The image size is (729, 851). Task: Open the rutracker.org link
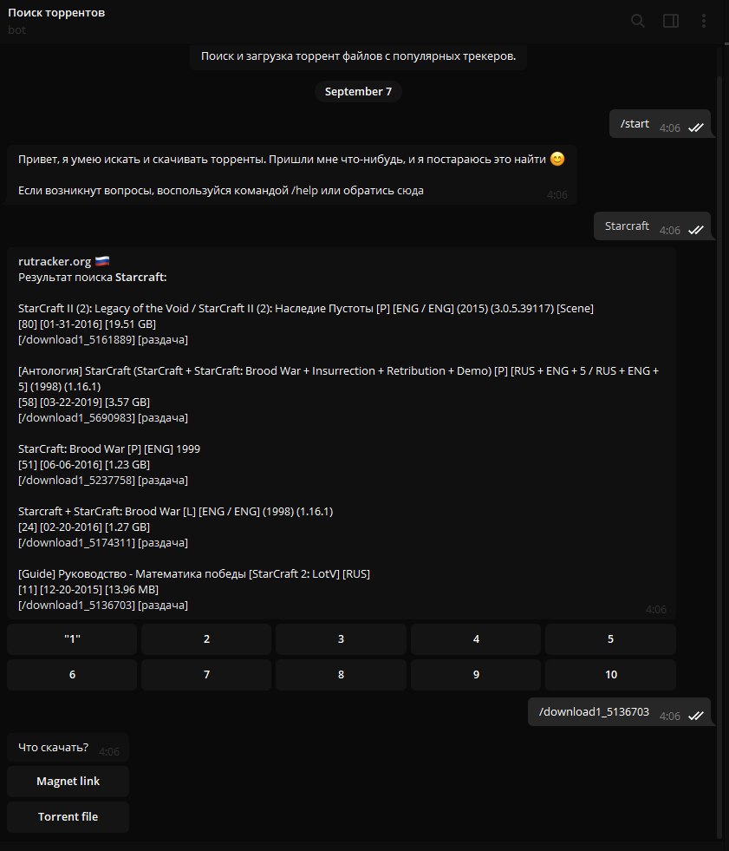point(55,262)
